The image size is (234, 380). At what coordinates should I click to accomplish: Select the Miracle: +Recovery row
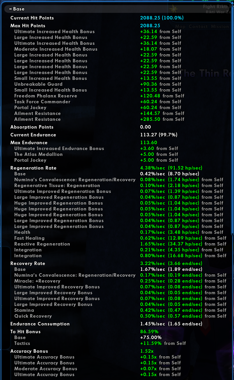pyautogui.click(x=37, y=281)
